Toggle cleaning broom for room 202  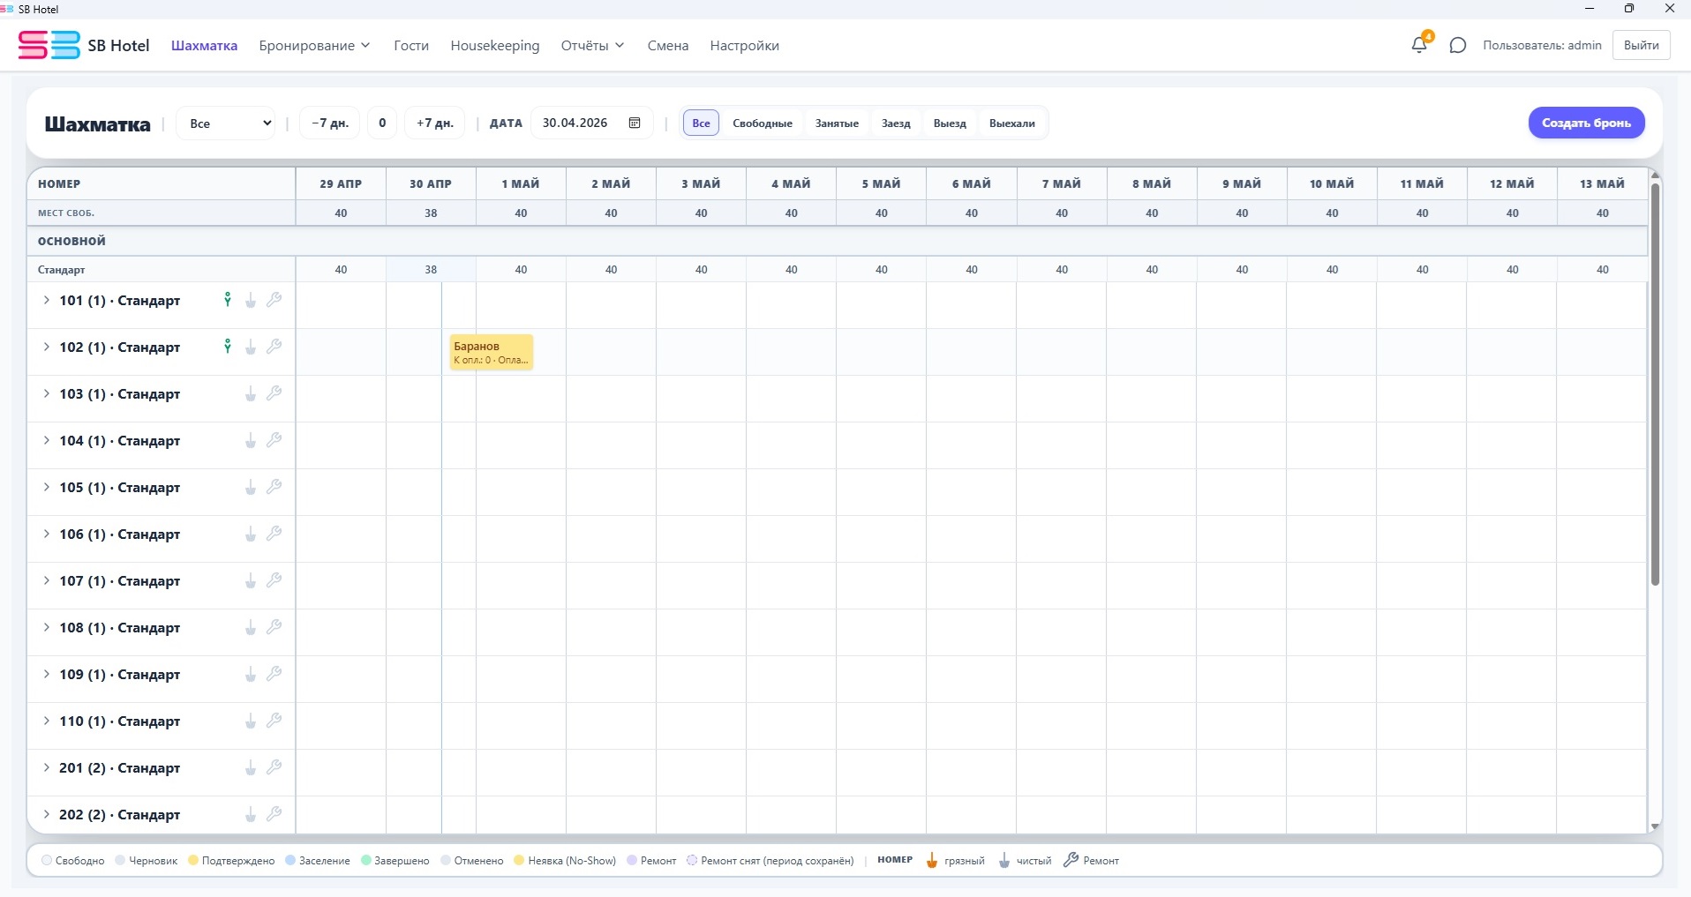251,815
